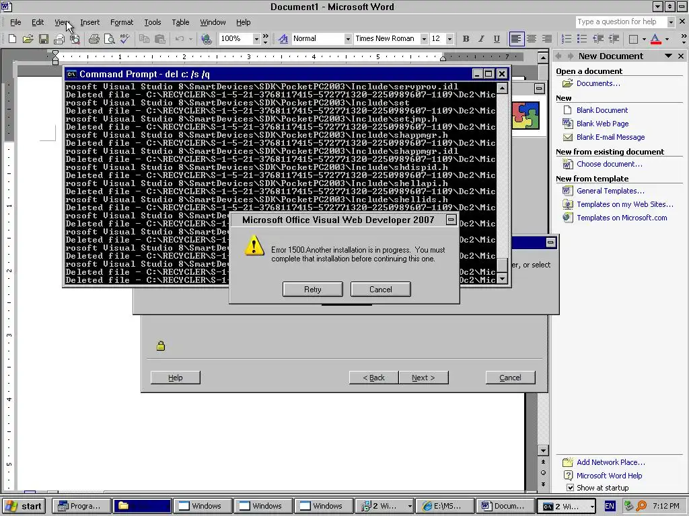This screenshot has height=516, width=689.
Task: Open Styles and Formatting icon
Action: point(283,39)
